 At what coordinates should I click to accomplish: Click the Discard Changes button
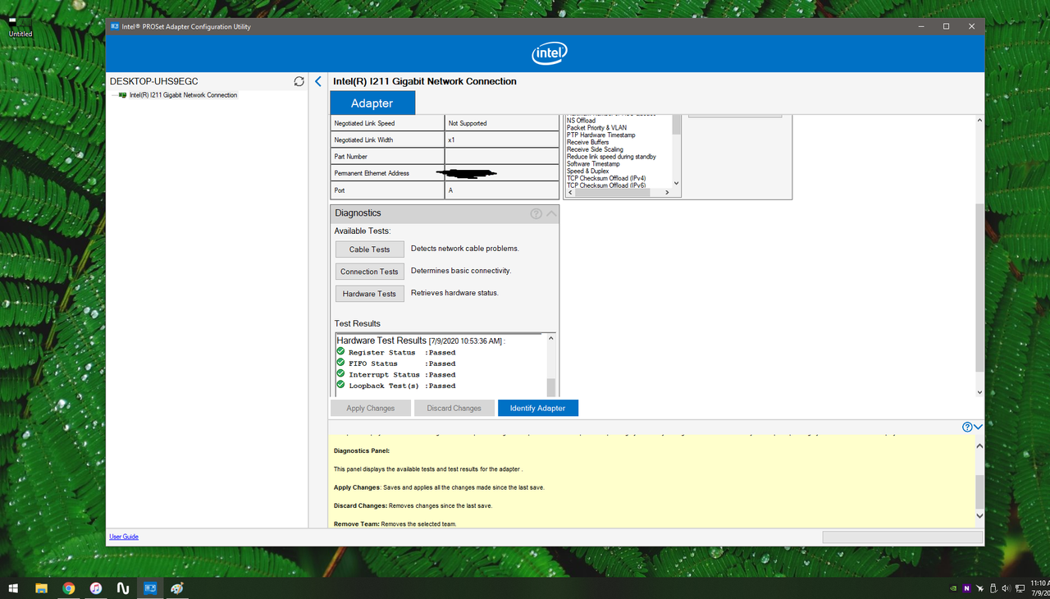point(454,408)
